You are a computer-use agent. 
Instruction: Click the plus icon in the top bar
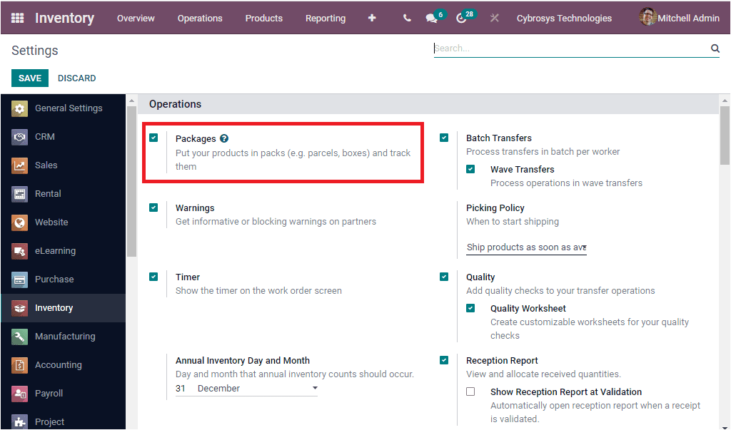[x=372, y=18]
